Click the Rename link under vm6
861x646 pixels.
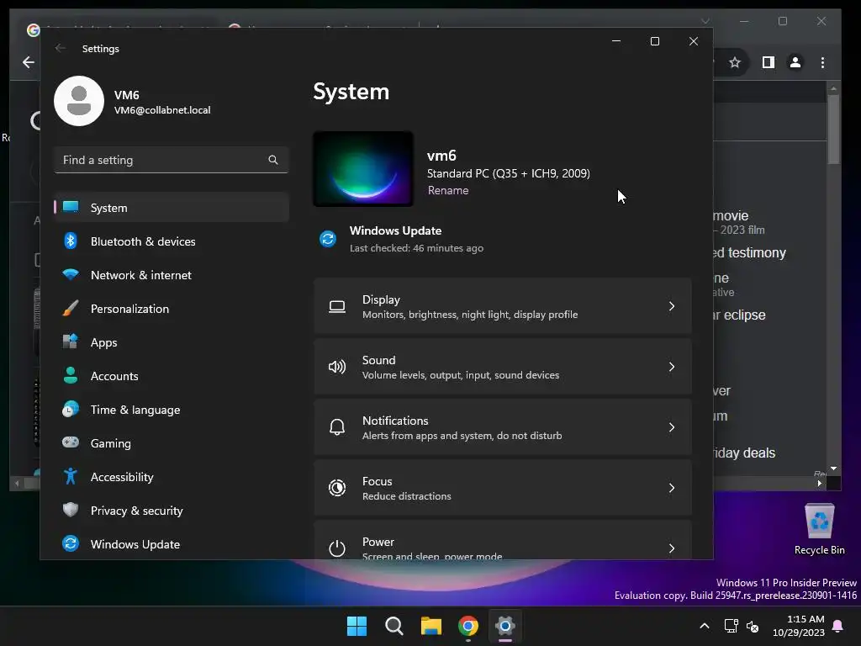[448, 190]
